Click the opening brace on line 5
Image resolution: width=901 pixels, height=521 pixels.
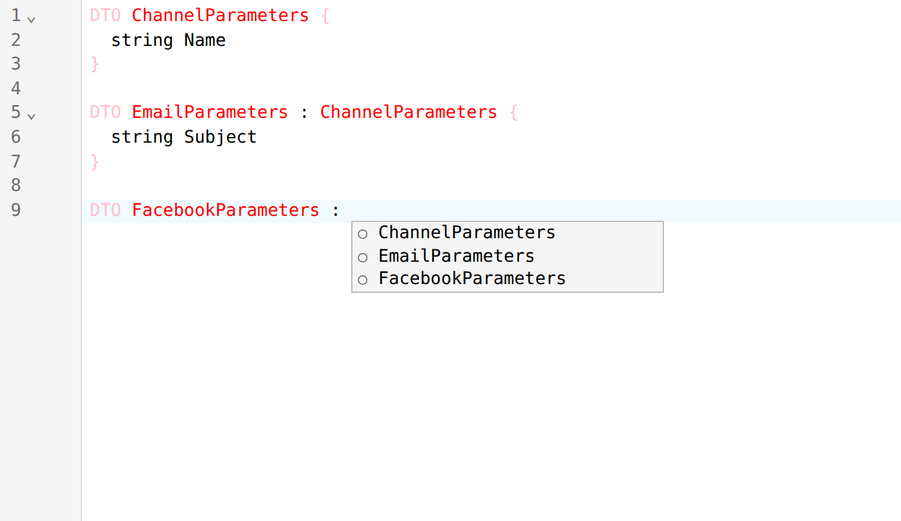(513, 112)
